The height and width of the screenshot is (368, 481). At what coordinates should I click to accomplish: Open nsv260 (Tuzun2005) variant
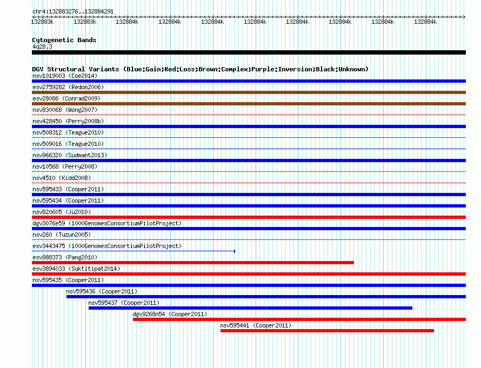62,235
